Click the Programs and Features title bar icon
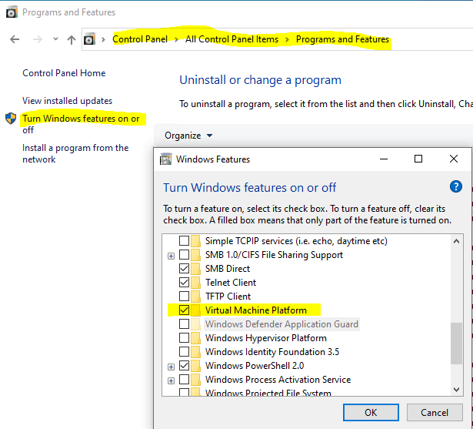The height and width of the screenshot is (429, 473). 12,12
